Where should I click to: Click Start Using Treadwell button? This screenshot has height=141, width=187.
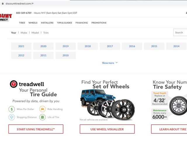pos(36,129)
